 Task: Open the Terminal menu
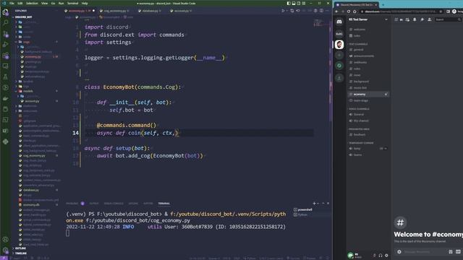tap(72, 3)
